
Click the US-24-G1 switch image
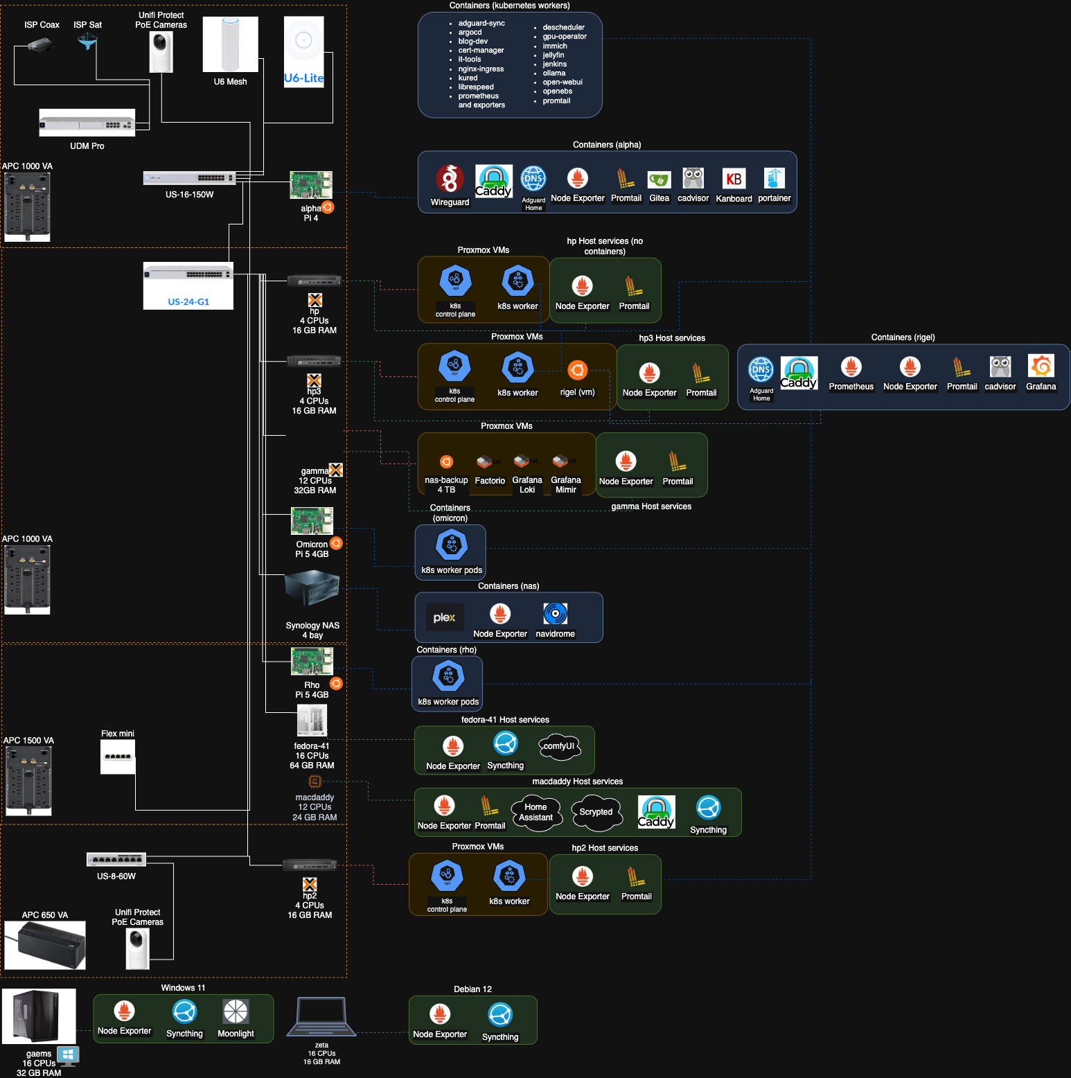click(x=188, y=286)
